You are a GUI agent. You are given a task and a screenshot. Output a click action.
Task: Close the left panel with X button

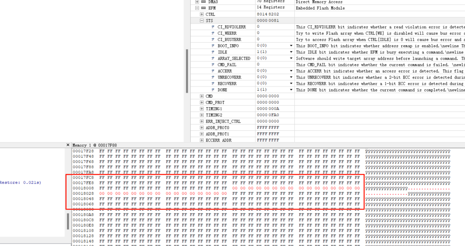(68, 145)
